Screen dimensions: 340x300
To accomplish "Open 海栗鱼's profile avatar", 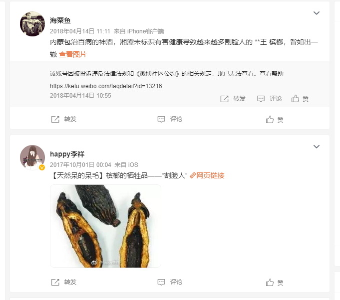I will tap(32, 24).
